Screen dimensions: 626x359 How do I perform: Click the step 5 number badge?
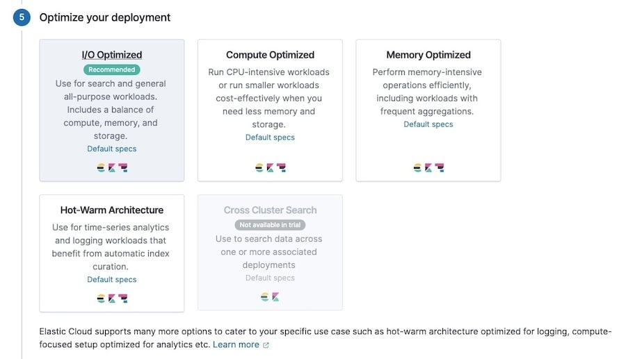[x=22, y=17]
